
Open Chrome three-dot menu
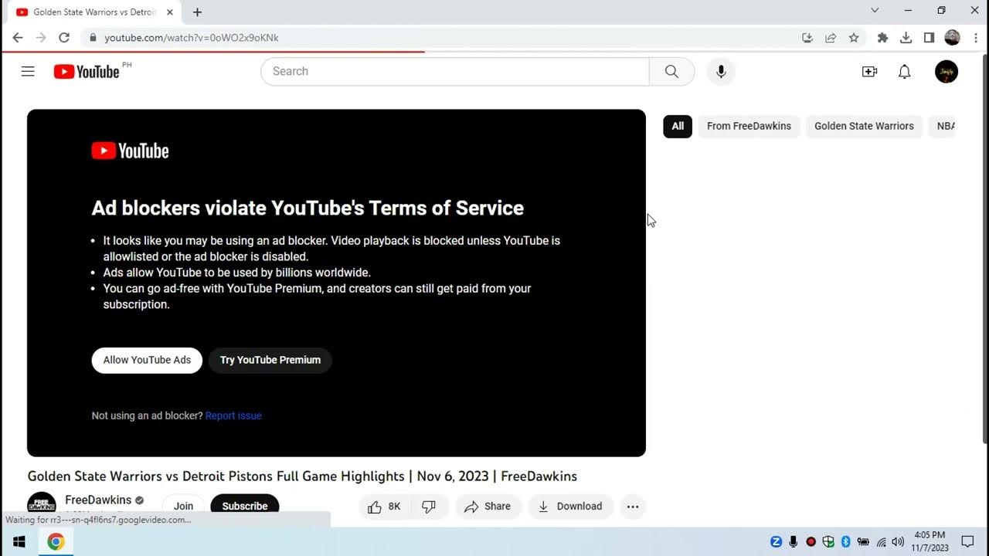tap(976, 37)
